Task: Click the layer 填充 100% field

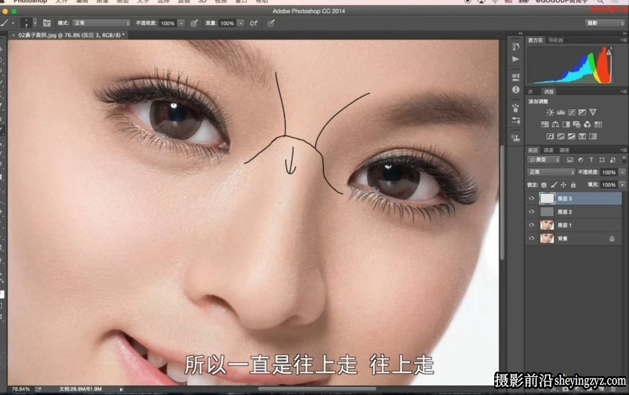Action: (x=609, y=185)
